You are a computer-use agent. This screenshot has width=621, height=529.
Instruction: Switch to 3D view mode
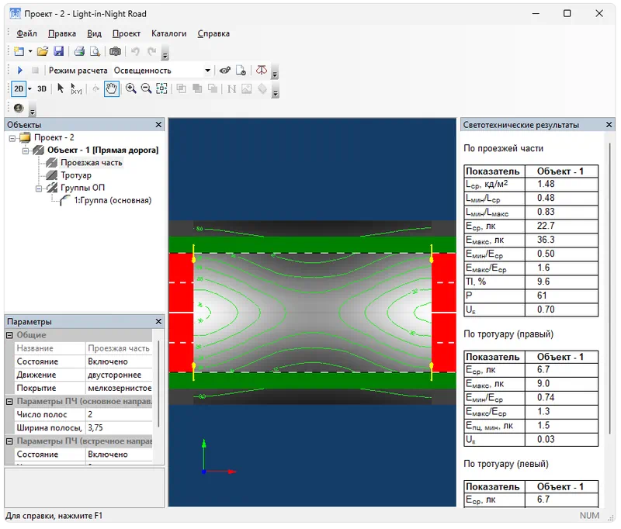tap(42, 88)
